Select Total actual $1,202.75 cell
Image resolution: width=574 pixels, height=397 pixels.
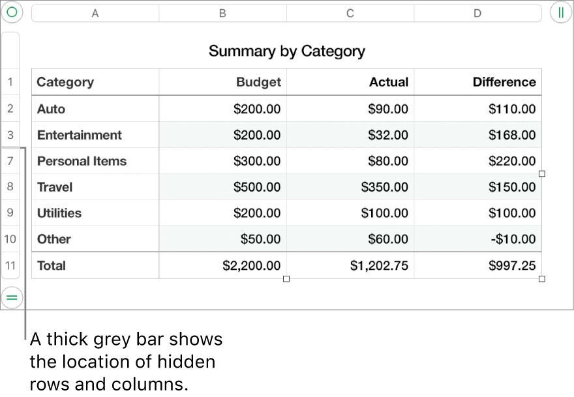click(350, 265)
